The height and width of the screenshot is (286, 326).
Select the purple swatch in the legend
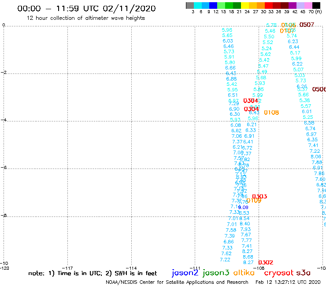point(293,5)
